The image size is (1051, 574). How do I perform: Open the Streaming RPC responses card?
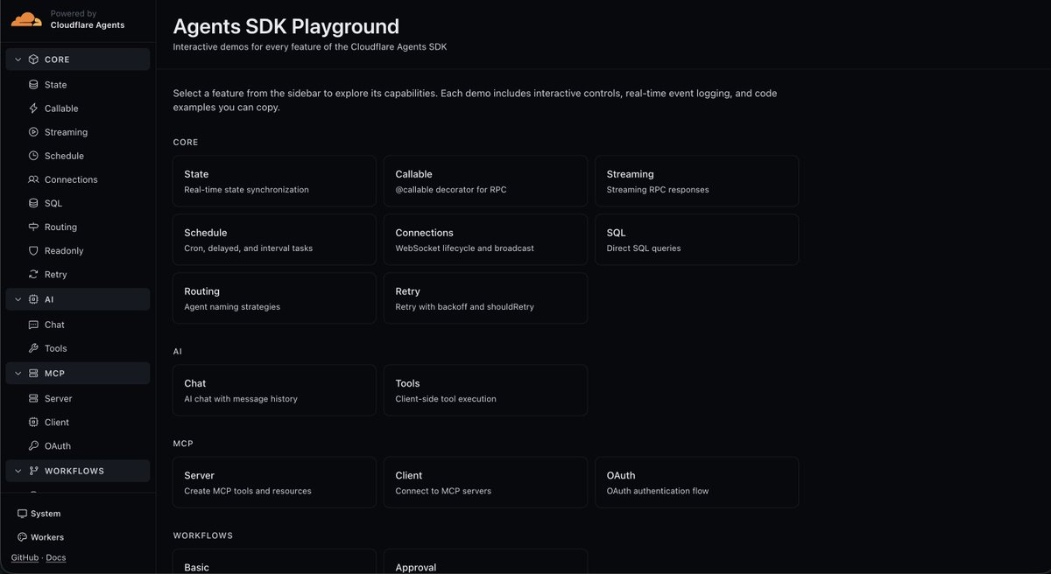696,181
